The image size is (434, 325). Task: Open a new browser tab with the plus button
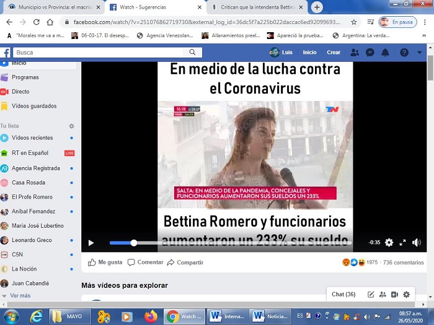317,7
